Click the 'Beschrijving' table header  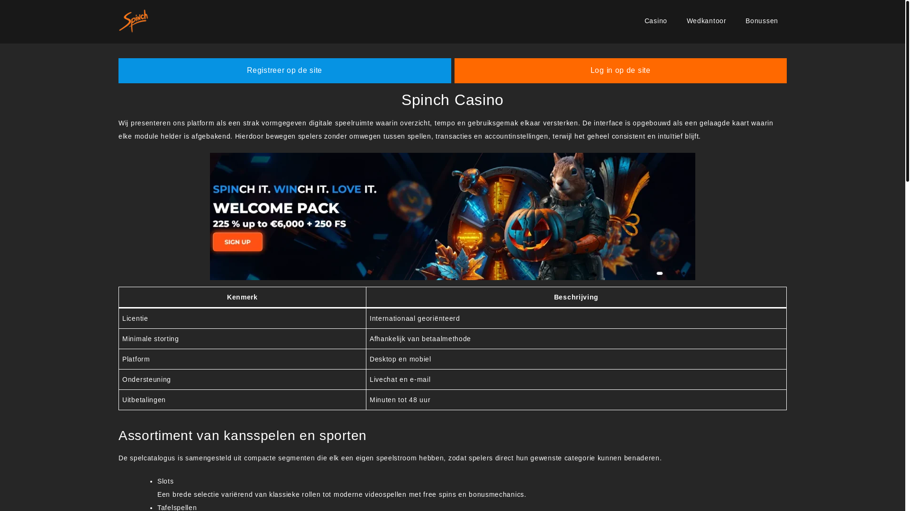pos(576,297)
